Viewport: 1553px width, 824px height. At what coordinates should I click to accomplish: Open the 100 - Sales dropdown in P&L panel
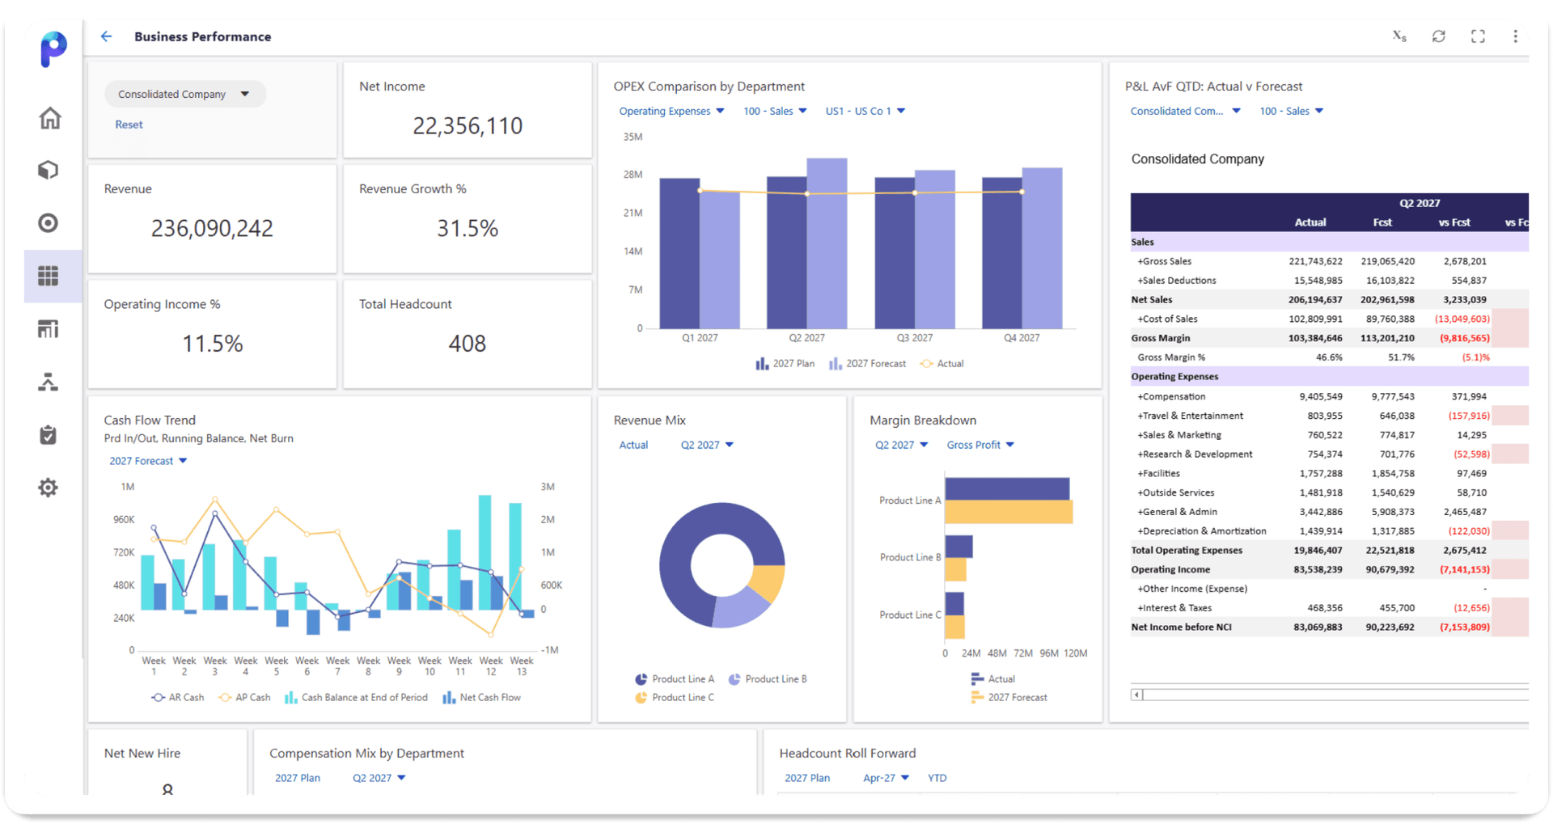tap(1291, 111)
